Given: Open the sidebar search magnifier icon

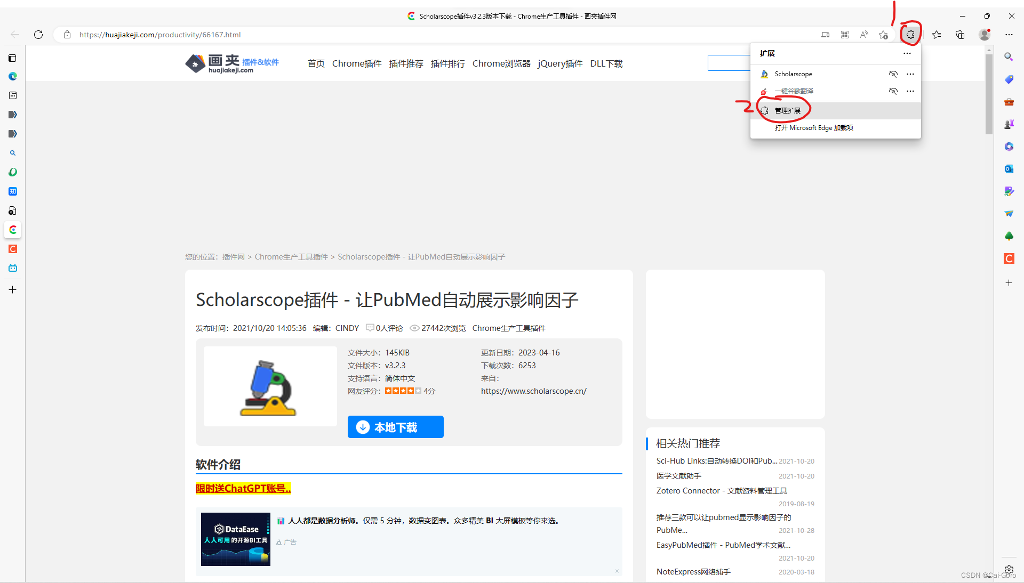Looking at the screenshot, I should click(1009, 56).
